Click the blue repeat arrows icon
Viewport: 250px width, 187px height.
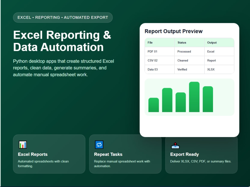pyautogui.click(x=99, y=145)
